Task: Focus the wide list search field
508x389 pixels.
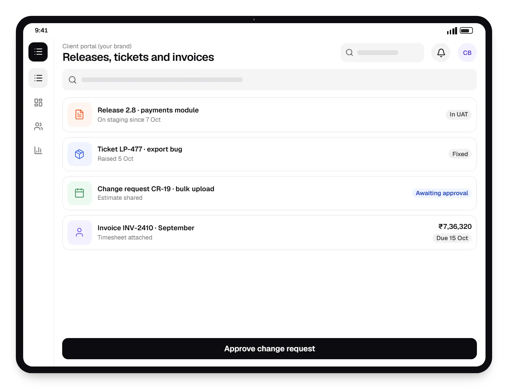Action: [270, 80]
